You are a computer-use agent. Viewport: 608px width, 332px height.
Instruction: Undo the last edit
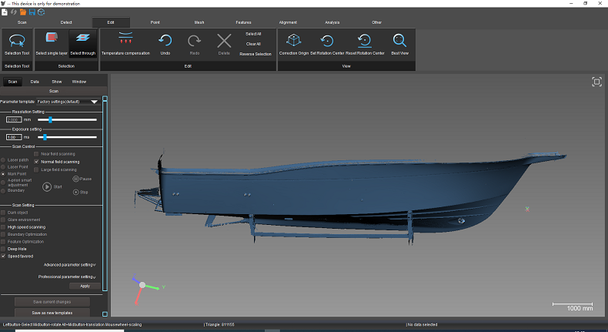165,42
